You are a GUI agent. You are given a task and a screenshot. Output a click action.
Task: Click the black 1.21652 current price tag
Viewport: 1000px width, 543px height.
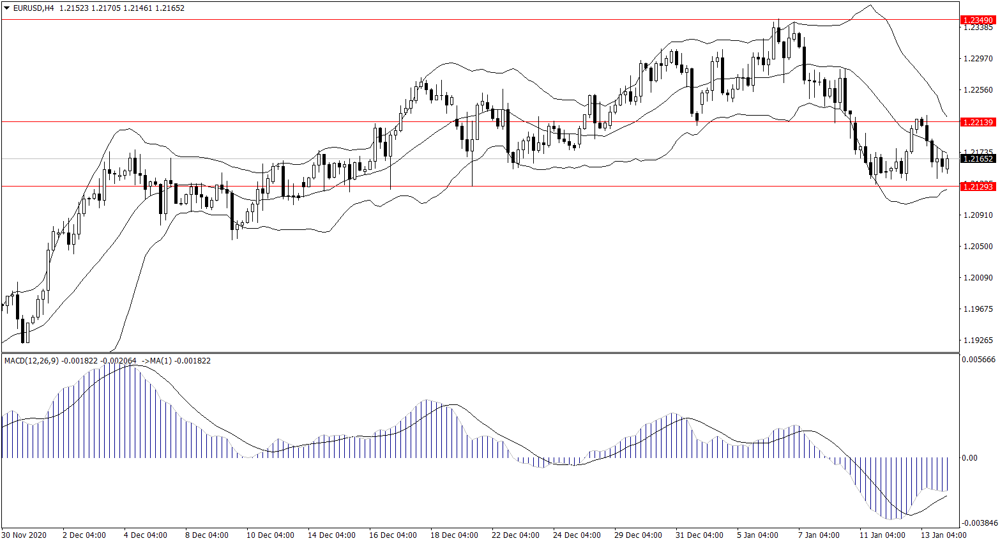978,158
